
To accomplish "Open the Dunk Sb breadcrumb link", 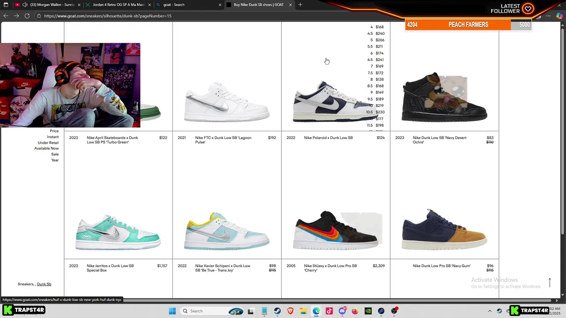I will [44, 284].
